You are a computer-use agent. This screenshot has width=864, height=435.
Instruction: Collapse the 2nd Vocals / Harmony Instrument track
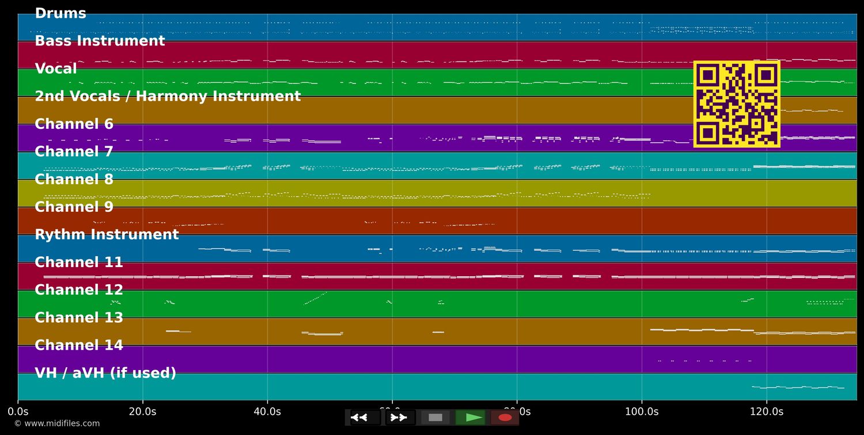(x=168, y=96)
